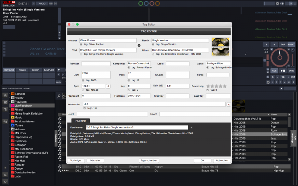Apply tag: 2008 arrow icon
298x186 pixels.
83,80
